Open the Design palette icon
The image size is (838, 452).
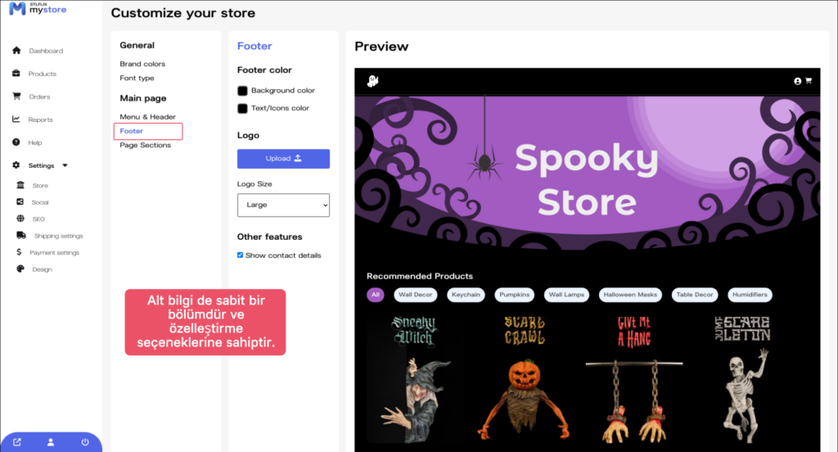click(20, 269)
